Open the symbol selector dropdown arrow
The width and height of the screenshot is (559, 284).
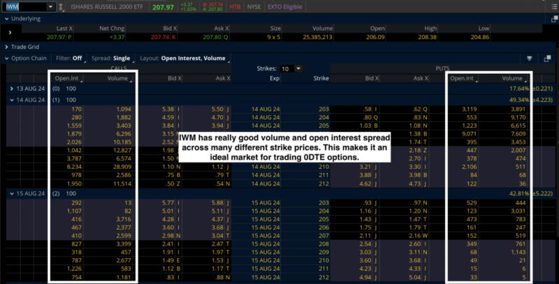click(51, 7)
